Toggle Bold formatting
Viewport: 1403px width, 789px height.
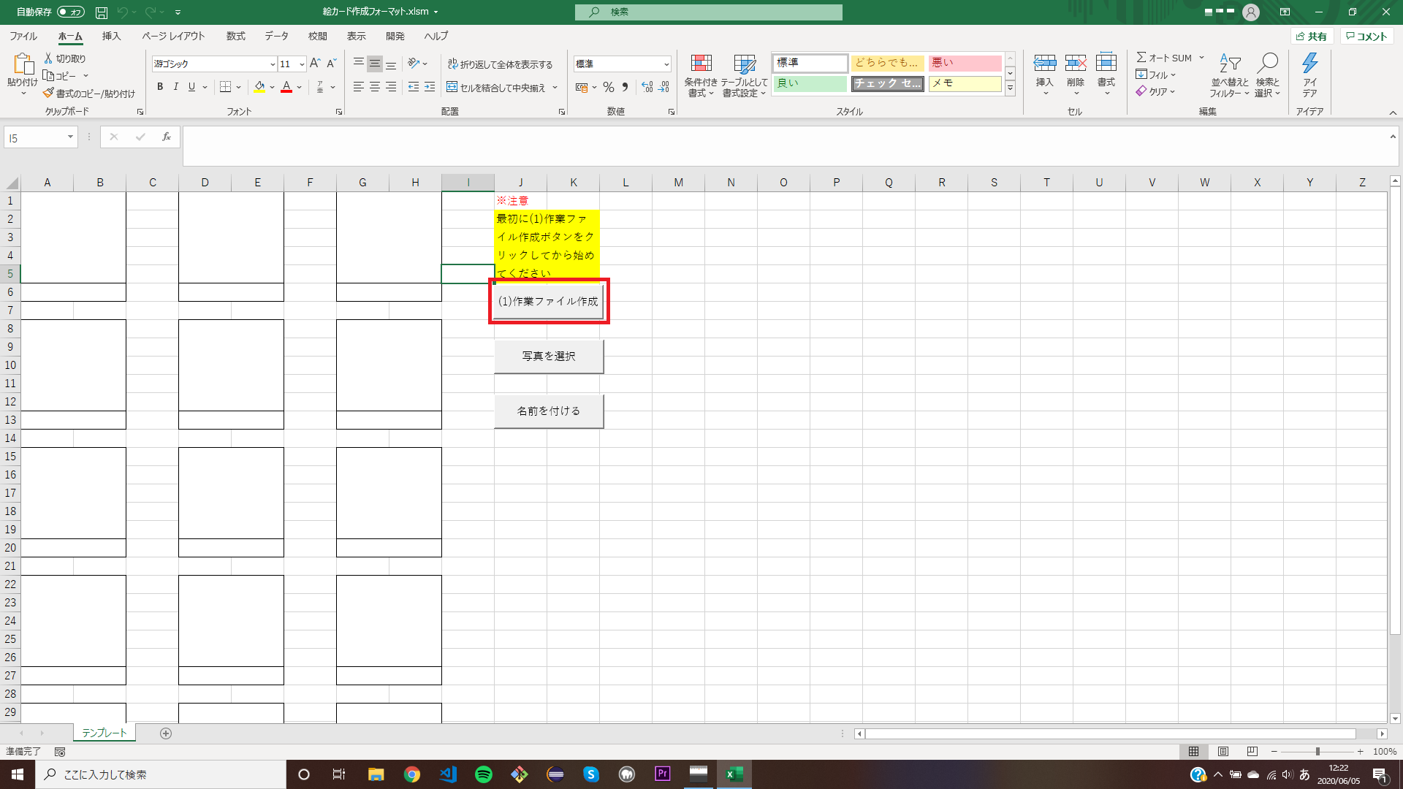160,87
